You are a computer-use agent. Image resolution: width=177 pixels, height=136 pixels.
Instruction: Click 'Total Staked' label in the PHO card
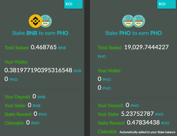click(110, 47)
